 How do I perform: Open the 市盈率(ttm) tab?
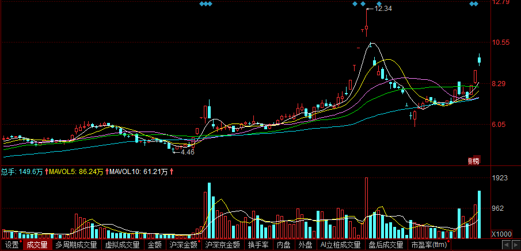[x=429, y=245]
